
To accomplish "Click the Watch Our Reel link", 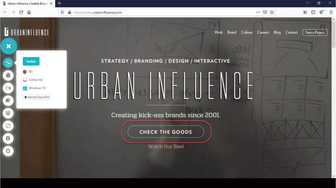I will (166, 147).
